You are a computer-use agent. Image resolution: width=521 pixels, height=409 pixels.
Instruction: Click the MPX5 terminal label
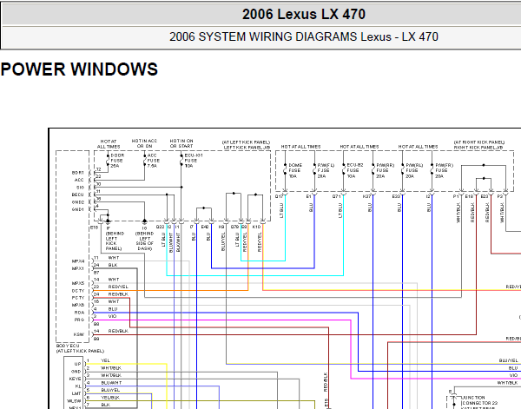[78, 283]
